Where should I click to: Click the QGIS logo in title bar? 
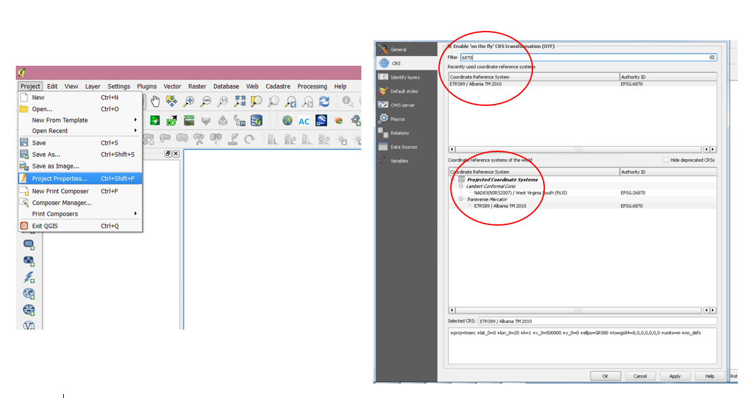pos(22,72)
